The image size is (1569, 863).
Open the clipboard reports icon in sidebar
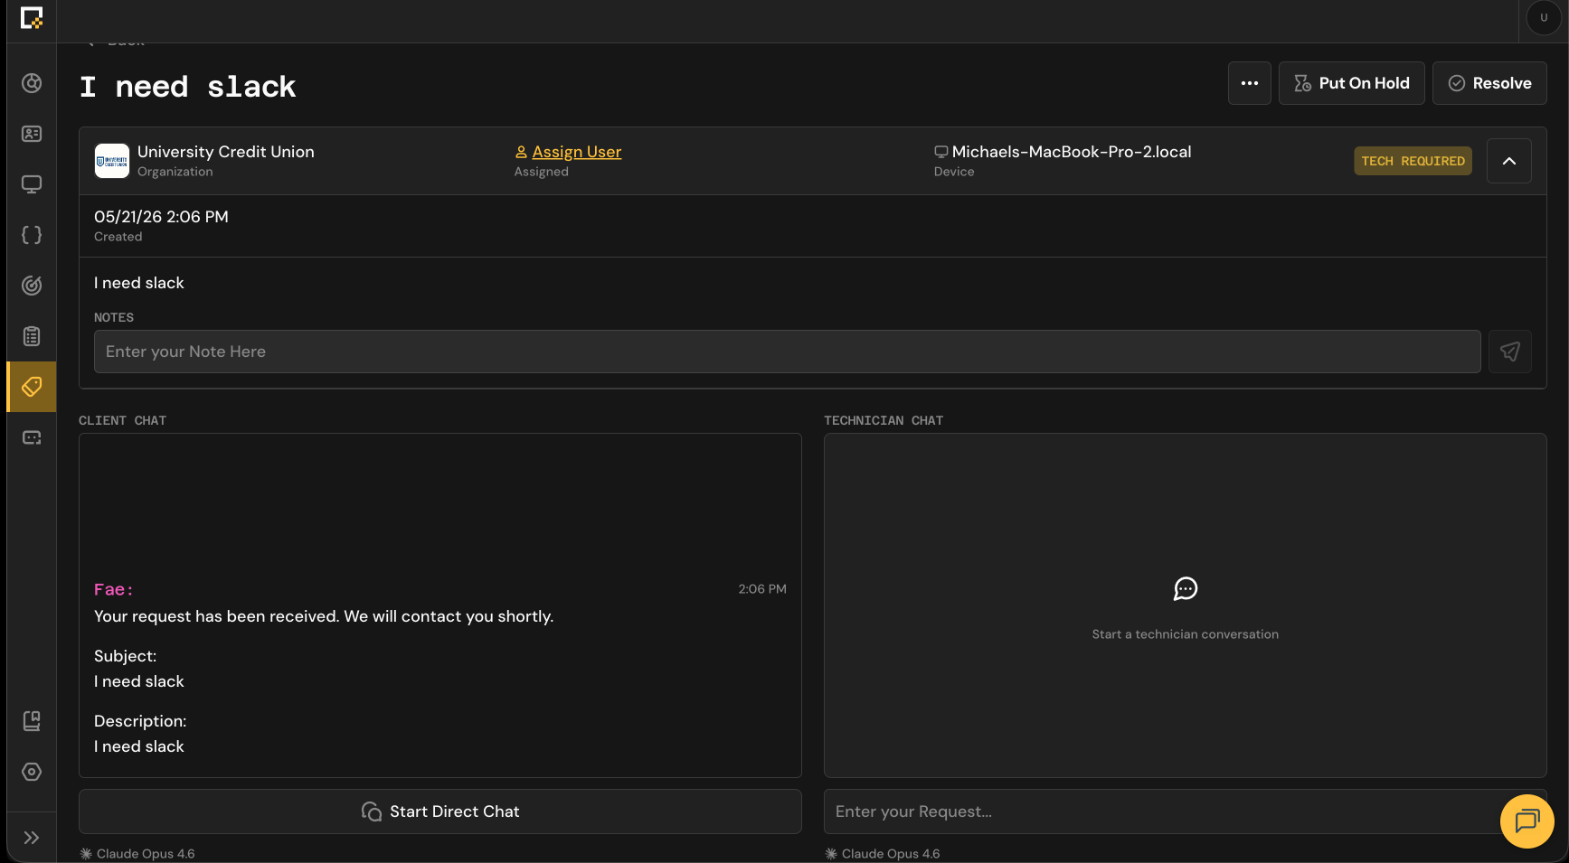(32, 336)
